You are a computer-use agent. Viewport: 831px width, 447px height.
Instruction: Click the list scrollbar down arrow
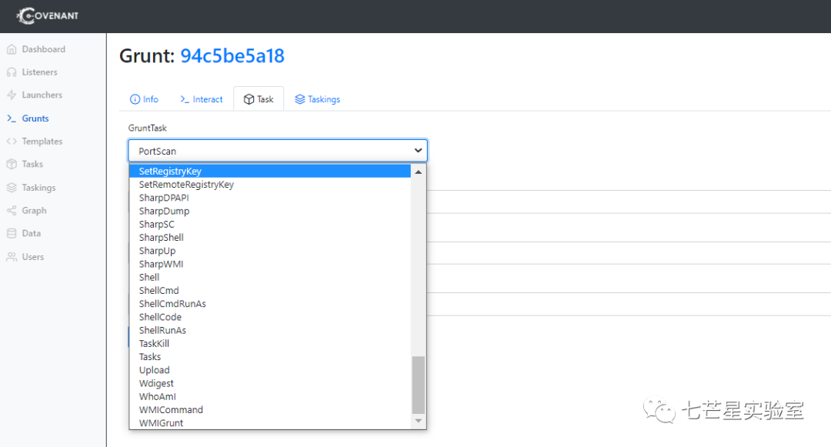pos(418,421)
